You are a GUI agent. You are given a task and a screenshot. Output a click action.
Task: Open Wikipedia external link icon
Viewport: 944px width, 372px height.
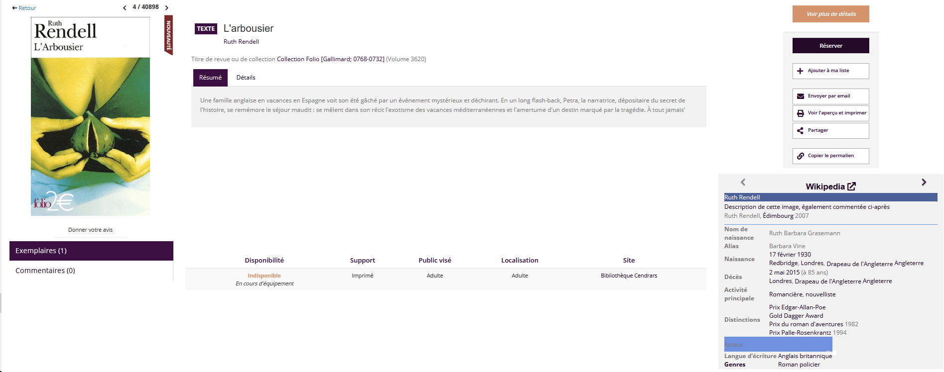click(851, 186)
